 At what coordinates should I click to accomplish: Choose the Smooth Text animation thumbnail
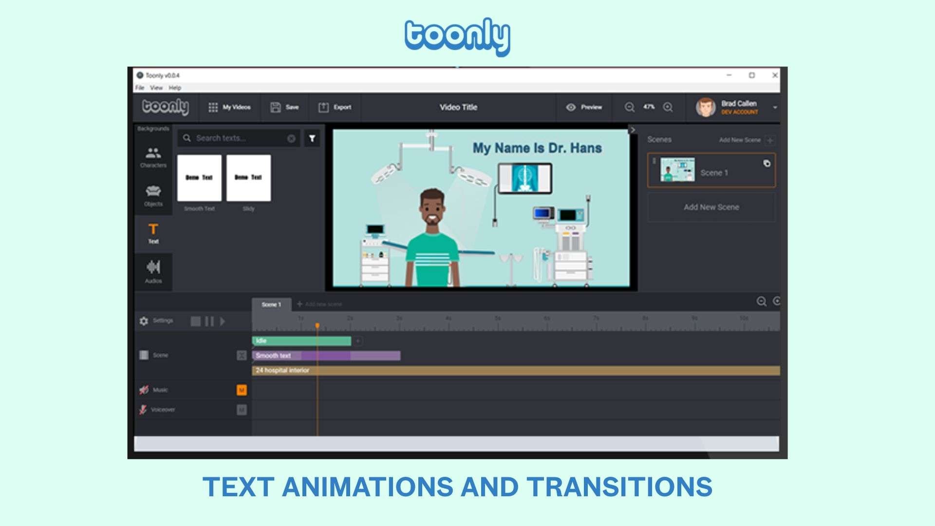(x=199, y=178)
